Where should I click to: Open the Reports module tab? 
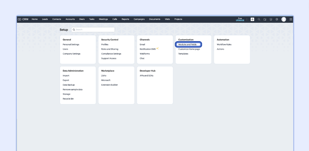pyautogui.click(x=125, y=19)
